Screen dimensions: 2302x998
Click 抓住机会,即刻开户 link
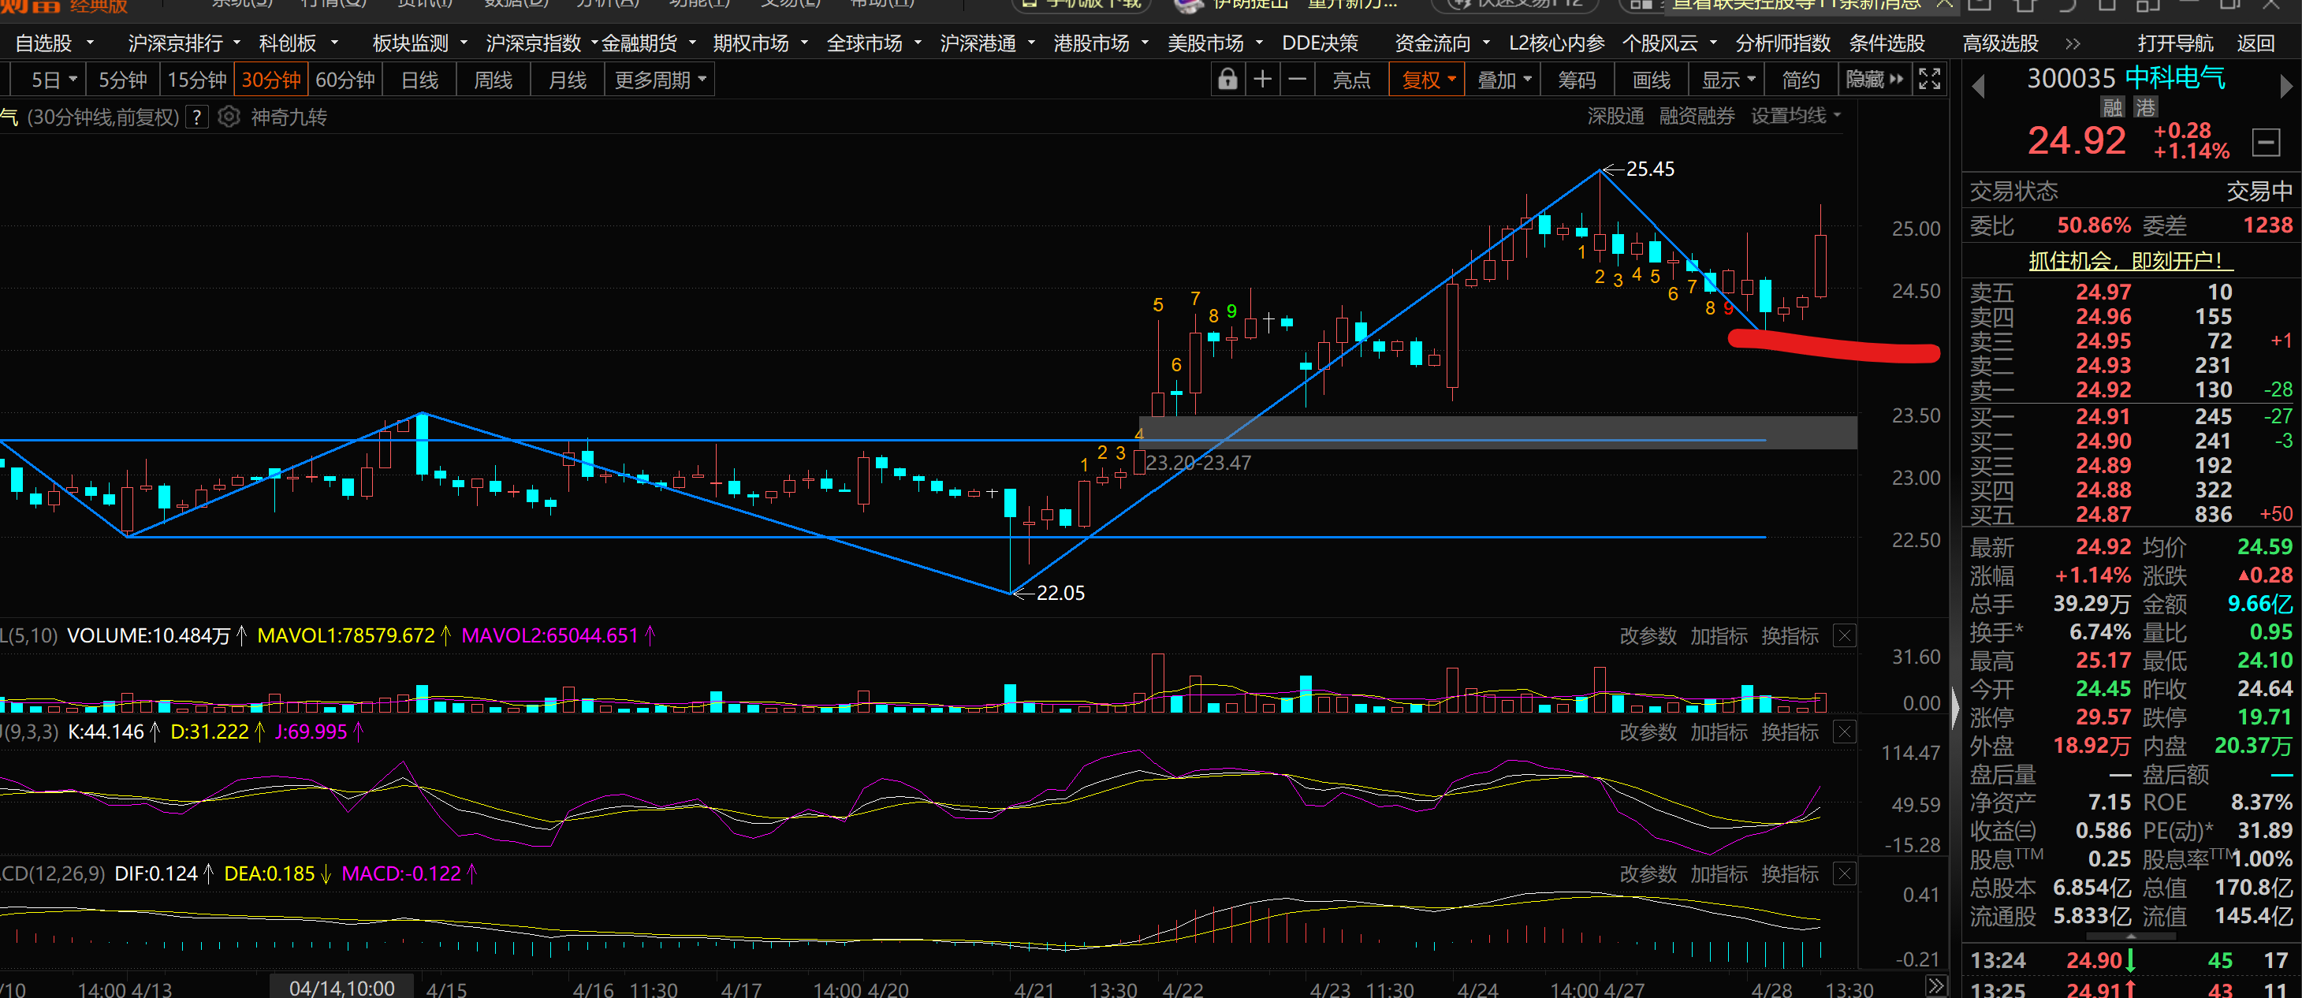(x=2129, y=261)
